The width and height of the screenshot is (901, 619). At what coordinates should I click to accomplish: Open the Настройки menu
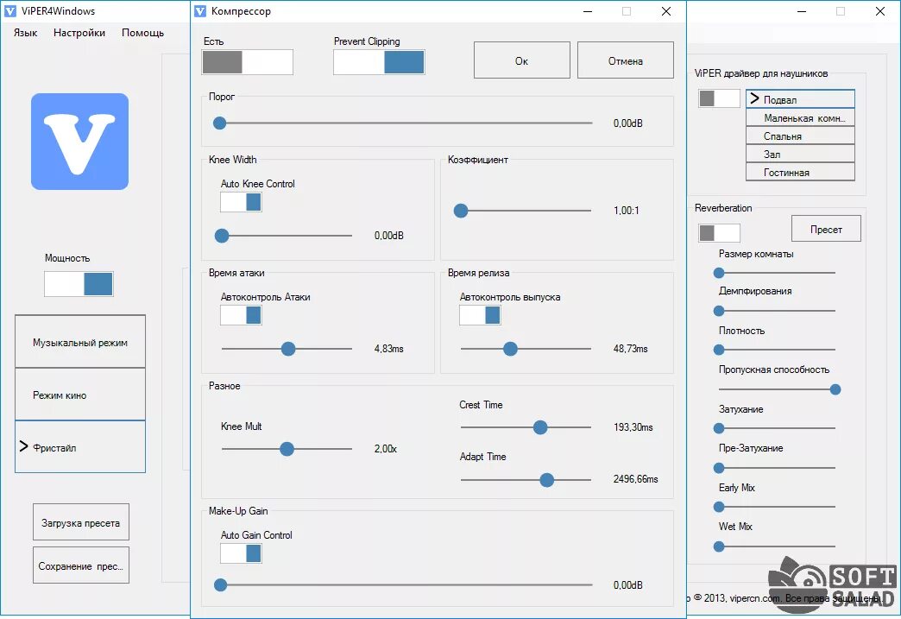[x=79, y=33]
